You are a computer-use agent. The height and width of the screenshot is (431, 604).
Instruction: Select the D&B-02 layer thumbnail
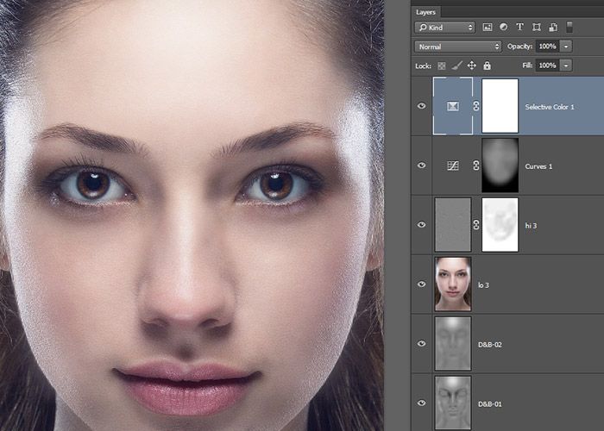point(453,344)
